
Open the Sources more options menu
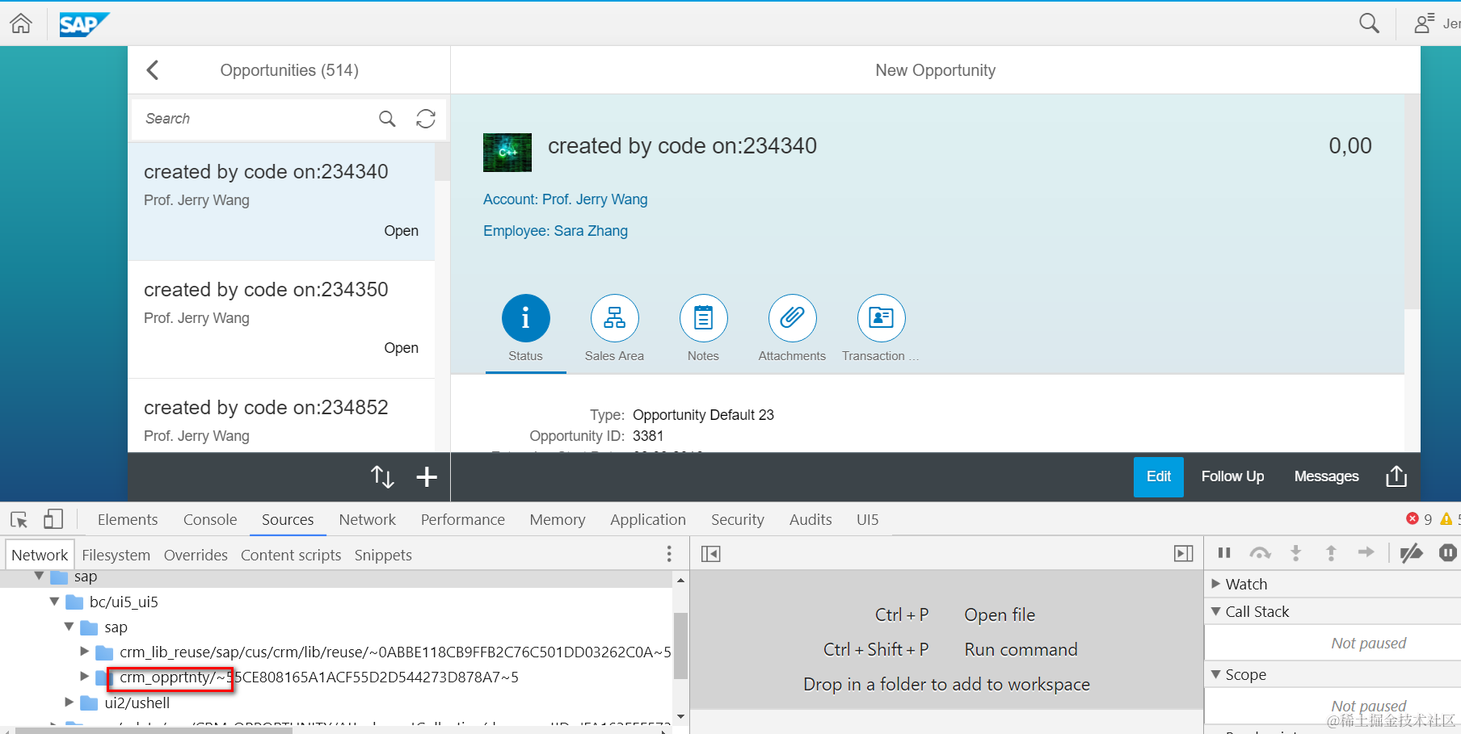(669, 554)
